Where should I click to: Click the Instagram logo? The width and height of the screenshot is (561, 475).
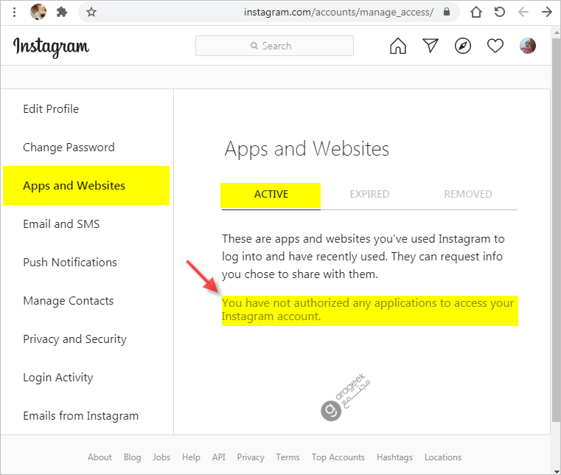pyautogui.click(x=51, y=47)
